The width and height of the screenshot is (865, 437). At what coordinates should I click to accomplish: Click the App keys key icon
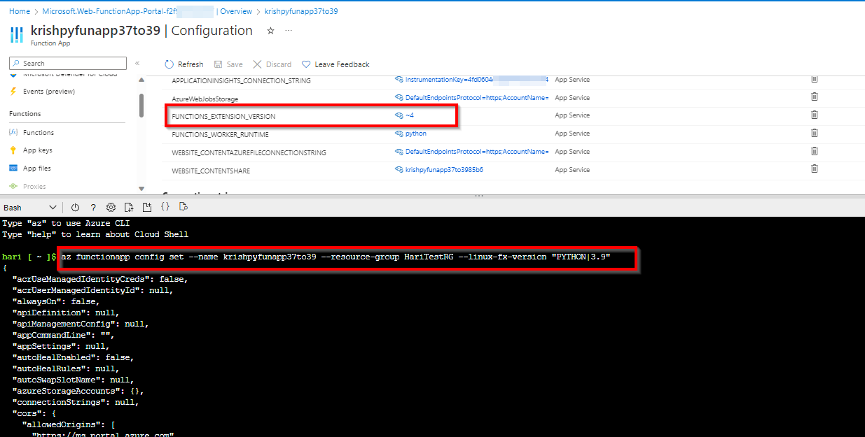13,150
